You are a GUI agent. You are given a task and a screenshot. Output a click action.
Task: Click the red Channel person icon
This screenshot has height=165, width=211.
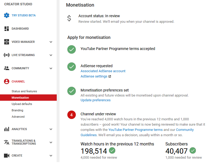click(x=7, y=82)
